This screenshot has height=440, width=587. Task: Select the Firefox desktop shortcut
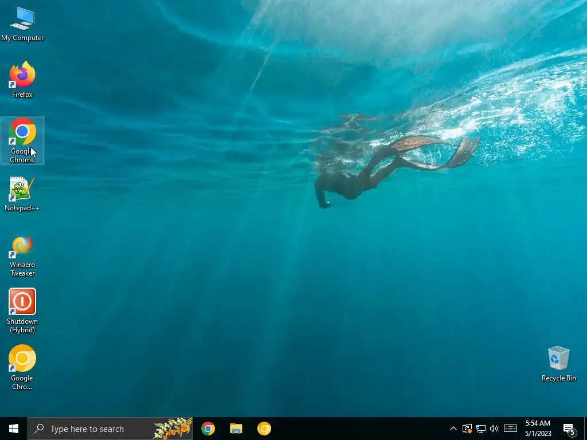pos(22,79)
